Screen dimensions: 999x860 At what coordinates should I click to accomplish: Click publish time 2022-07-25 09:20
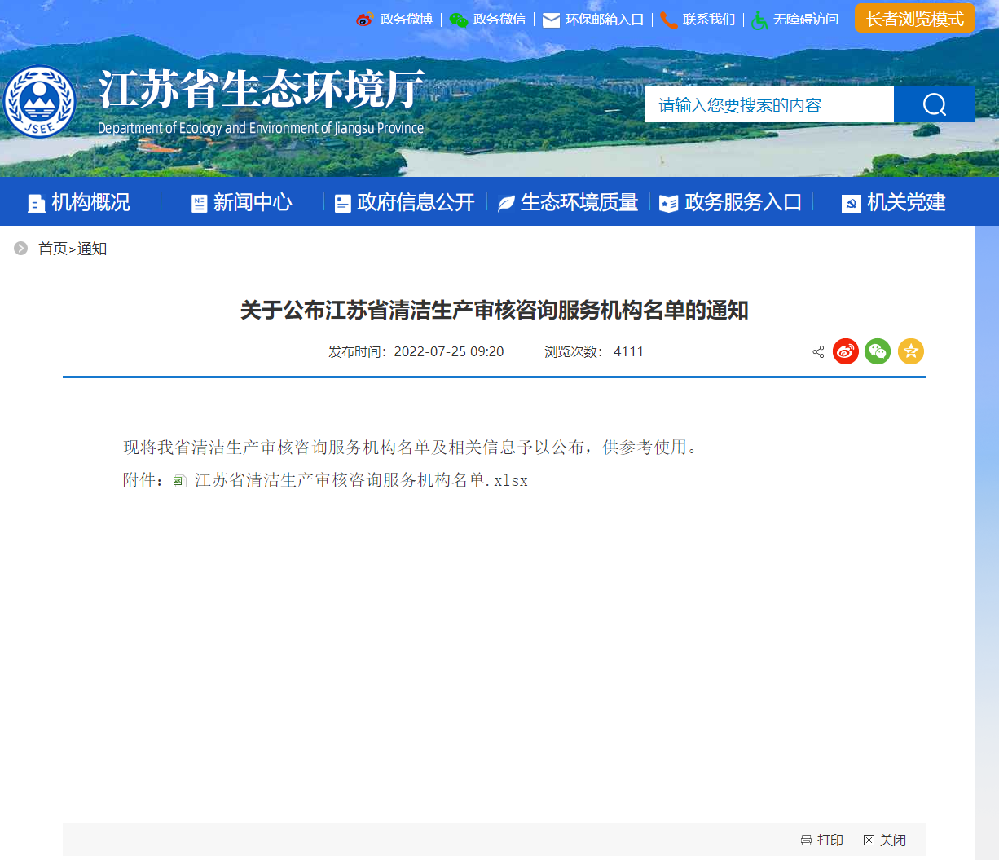449,351
